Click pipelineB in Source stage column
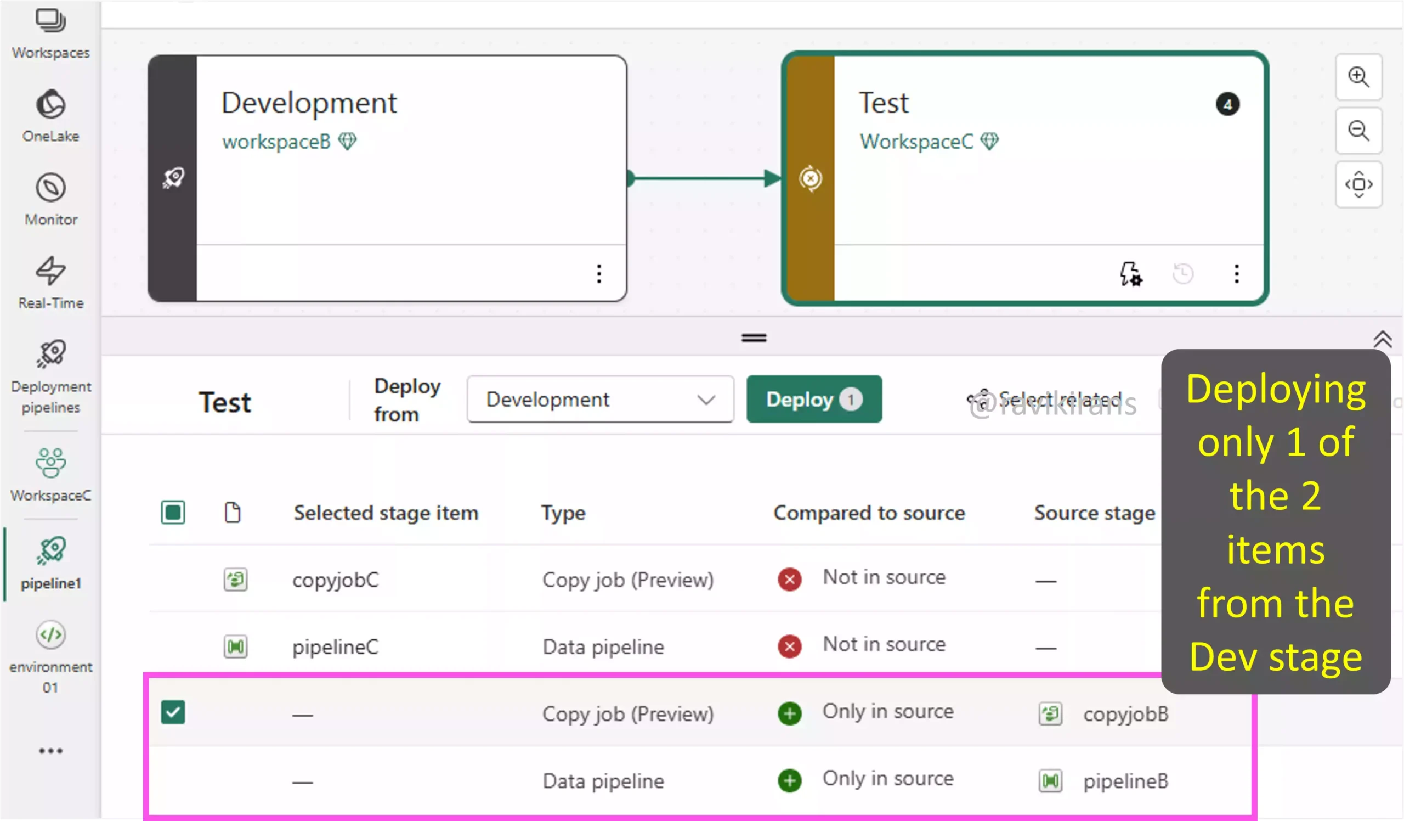Image resolution: width=1404 pixels, height=821 pixels. coord(1125,781)
